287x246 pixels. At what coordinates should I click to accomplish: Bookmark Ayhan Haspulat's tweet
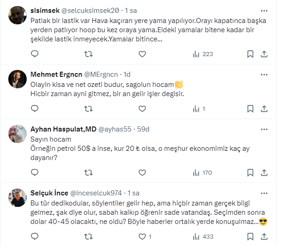[250, 173]
